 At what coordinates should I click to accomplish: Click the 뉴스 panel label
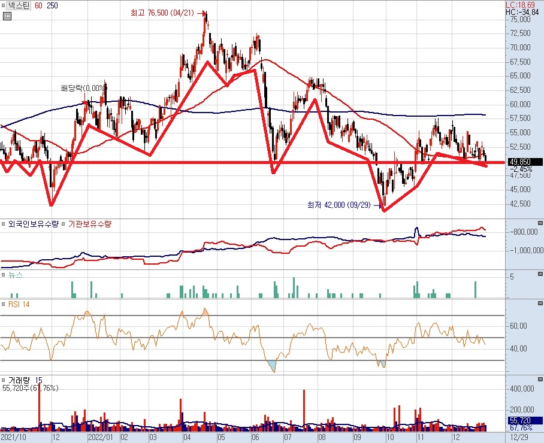[x=15, y=275]
